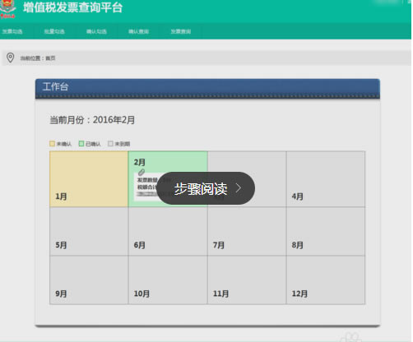The height and width of the screenshot is (342, 413).
Task: Click the gray 未到期 legend square
Action: 110,144
